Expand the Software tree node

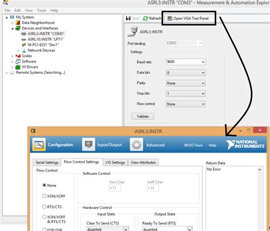(x=13, y=62)
